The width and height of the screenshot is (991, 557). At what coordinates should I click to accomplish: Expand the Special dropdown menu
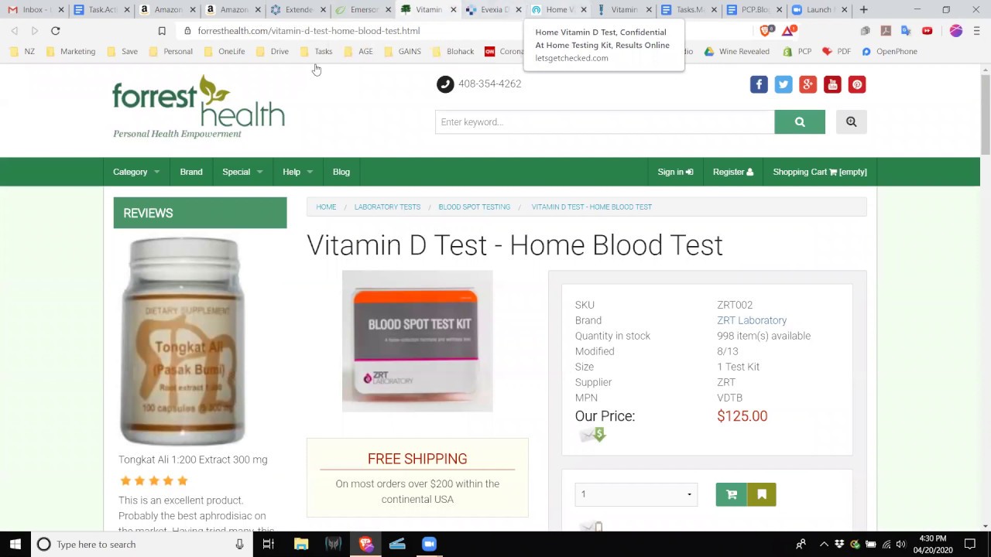pyautogui.click(x=242, y=172)
